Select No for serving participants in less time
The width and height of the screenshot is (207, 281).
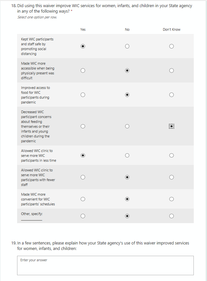coord(127,155)
